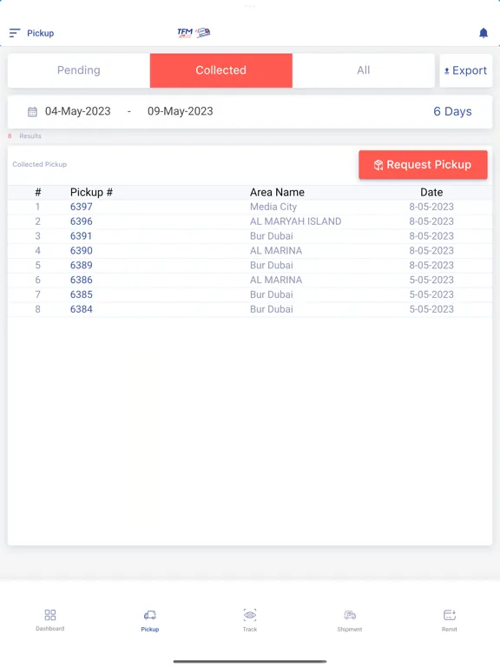Open pickup number 6384
This screenshot has height=667, width=500.
[x=82, y=309]
